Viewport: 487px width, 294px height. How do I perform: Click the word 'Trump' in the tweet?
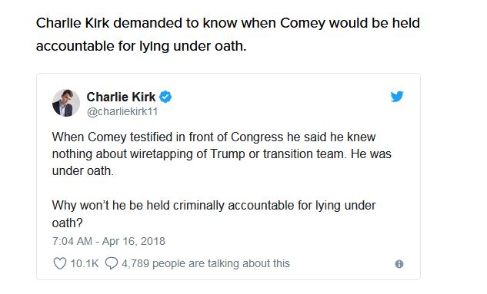pyautogui.click(x=228, y=154)
